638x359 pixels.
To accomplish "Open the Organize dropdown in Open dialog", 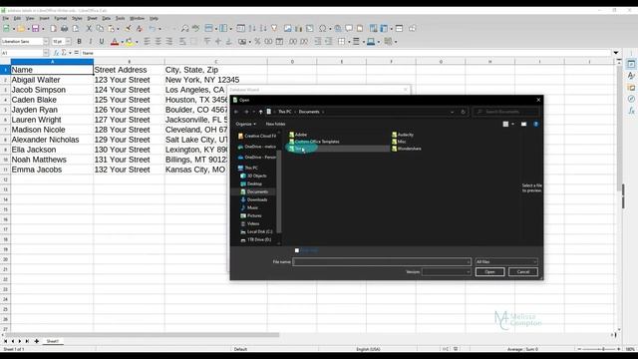I will (x=246, y=124).
